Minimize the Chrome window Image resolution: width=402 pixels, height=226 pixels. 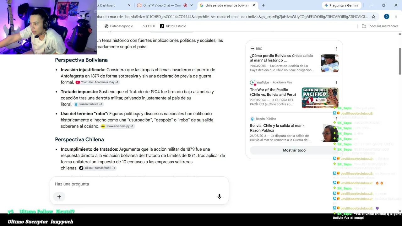(x=372, y=5)
